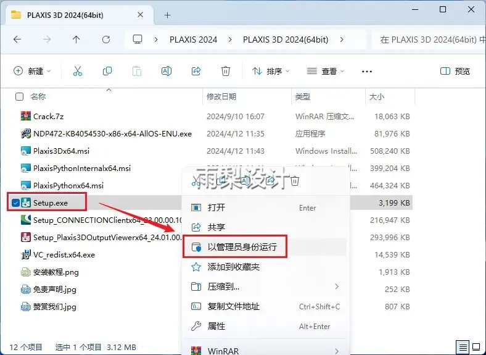Viewport: 486px width, 355px height.
Task: Click the Crack.7z file name
Action: coord(48,116)
